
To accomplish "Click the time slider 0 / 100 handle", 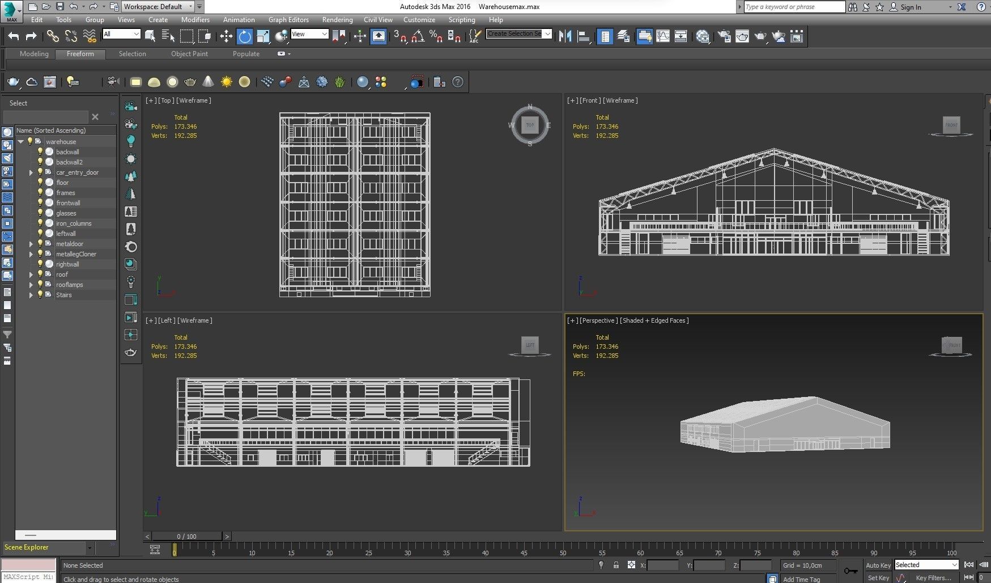I will pos(187,536).
